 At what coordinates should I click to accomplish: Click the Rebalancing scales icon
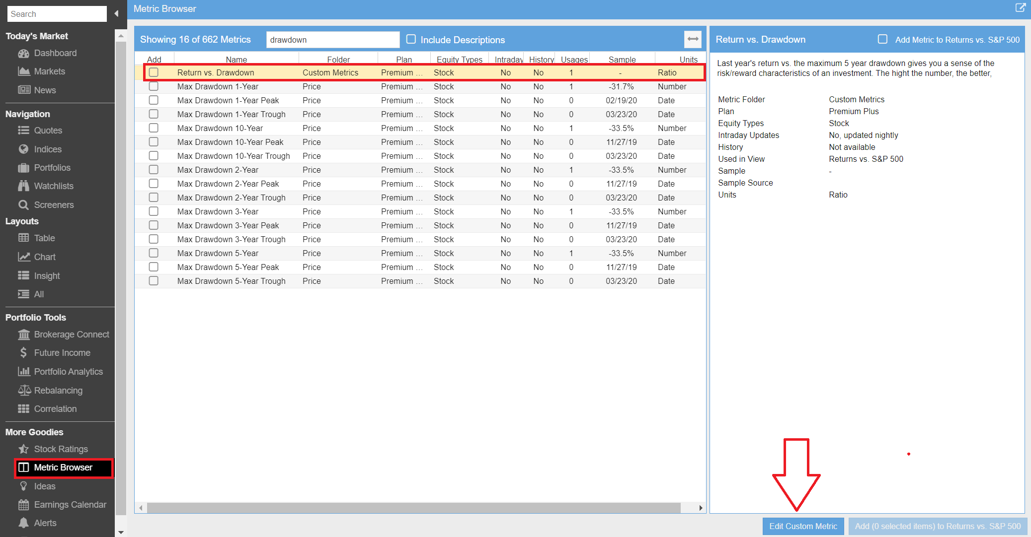23,390
